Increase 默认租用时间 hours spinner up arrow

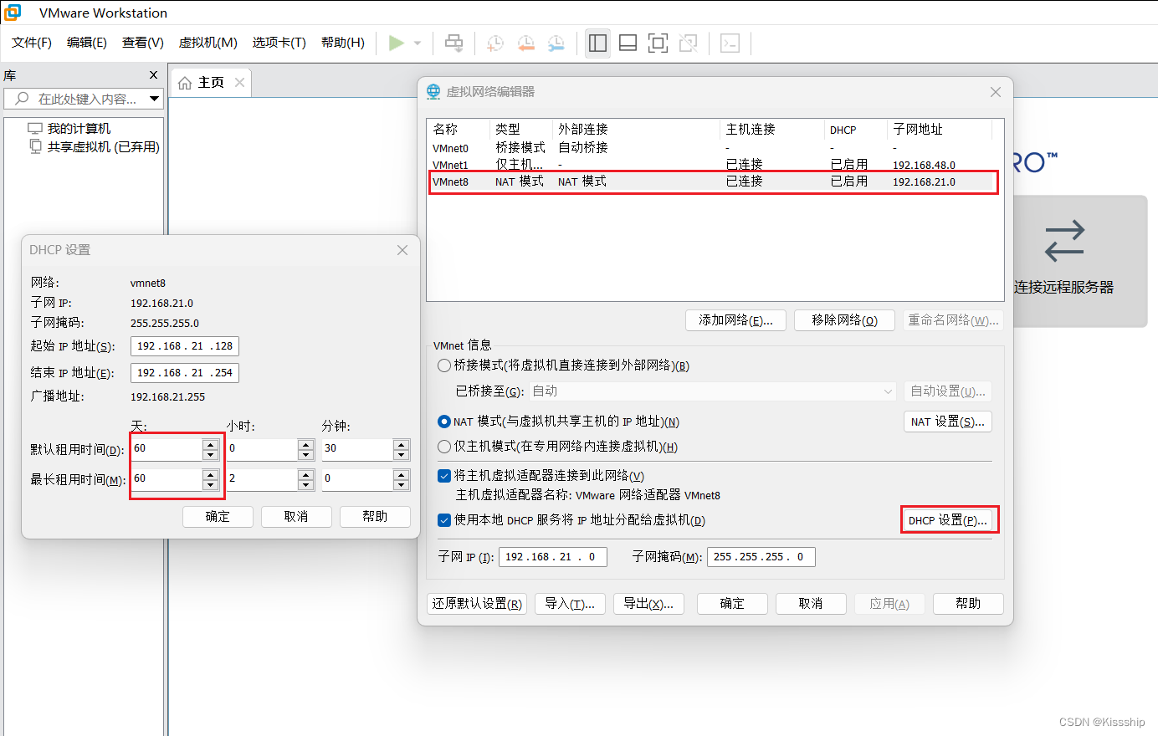pos(306,444)
